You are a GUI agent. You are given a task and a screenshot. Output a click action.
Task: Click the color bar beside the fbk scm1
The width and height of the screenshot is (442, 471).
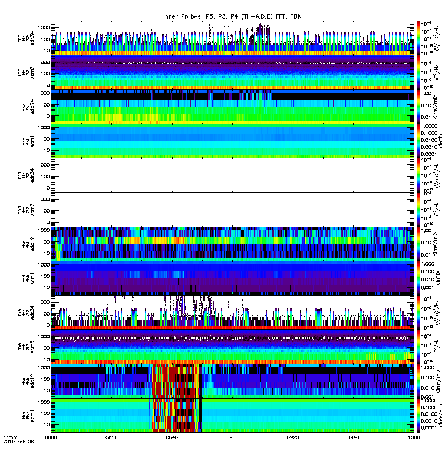point(418,415)
